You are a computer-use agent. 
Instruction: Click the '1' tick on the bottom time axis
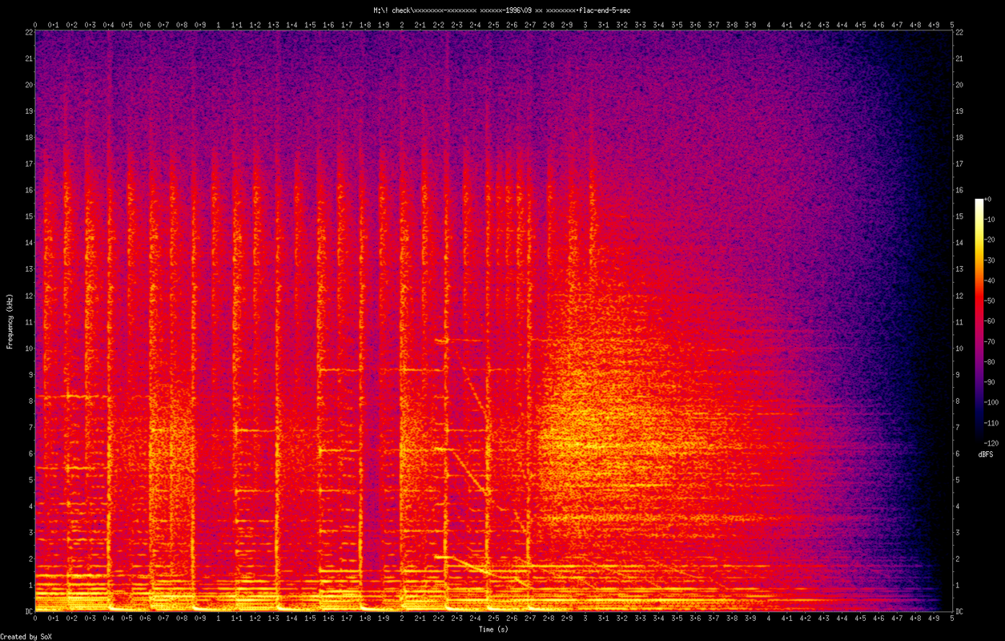pyautogui.click(x=219, y=619)
